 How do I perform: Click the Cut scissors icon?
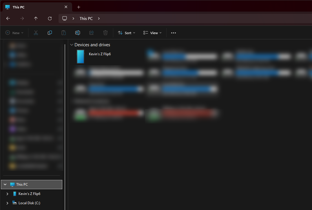tap(36, 33)
